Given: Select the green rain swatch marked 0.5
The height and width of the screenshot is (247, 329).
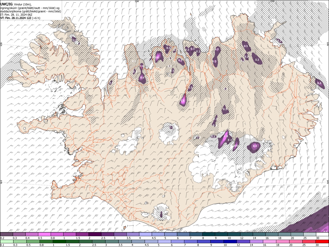Looking at the screenshot, I should (33, 241).
